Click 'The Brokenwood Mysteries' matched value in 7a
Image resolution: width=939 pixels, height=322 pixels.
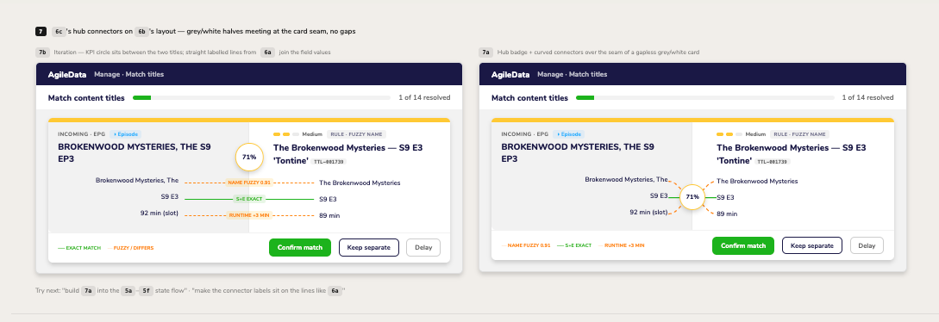(x=757, y=181)
